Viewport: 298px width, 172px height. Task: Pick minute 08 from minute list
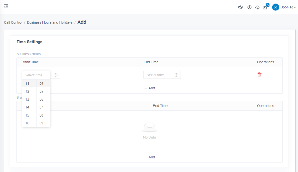click(x=41, y=115)
